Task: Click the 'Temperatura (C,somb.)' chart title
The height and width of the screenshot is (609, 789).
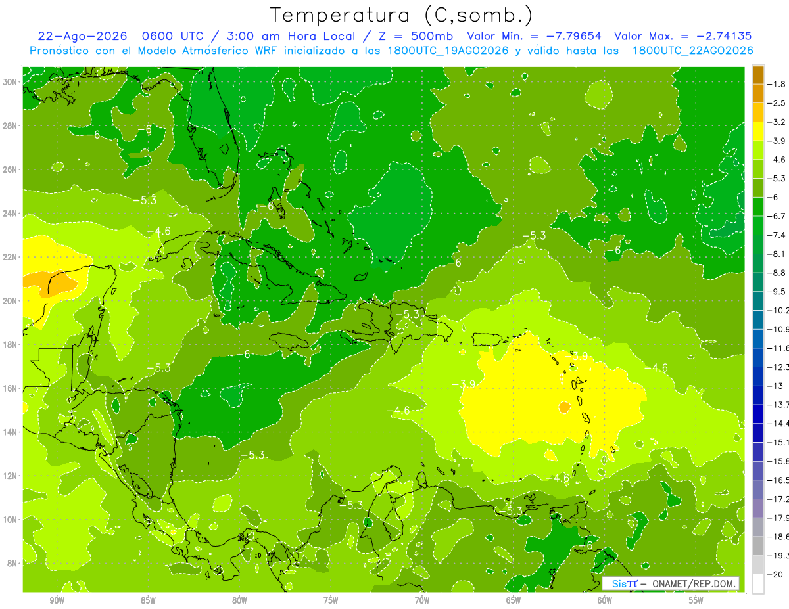Action: click(x=401, y=14)
